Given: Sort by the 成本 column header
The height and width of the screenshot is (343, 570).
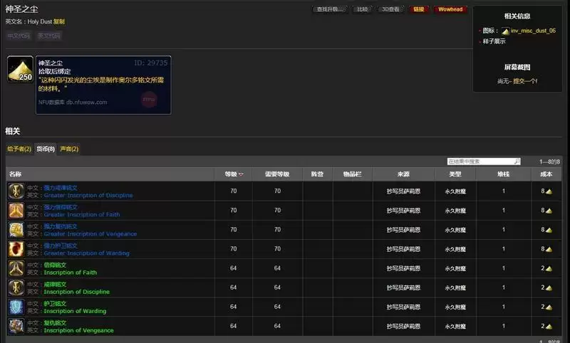Looking at the screenshot, I should (546, 174).
